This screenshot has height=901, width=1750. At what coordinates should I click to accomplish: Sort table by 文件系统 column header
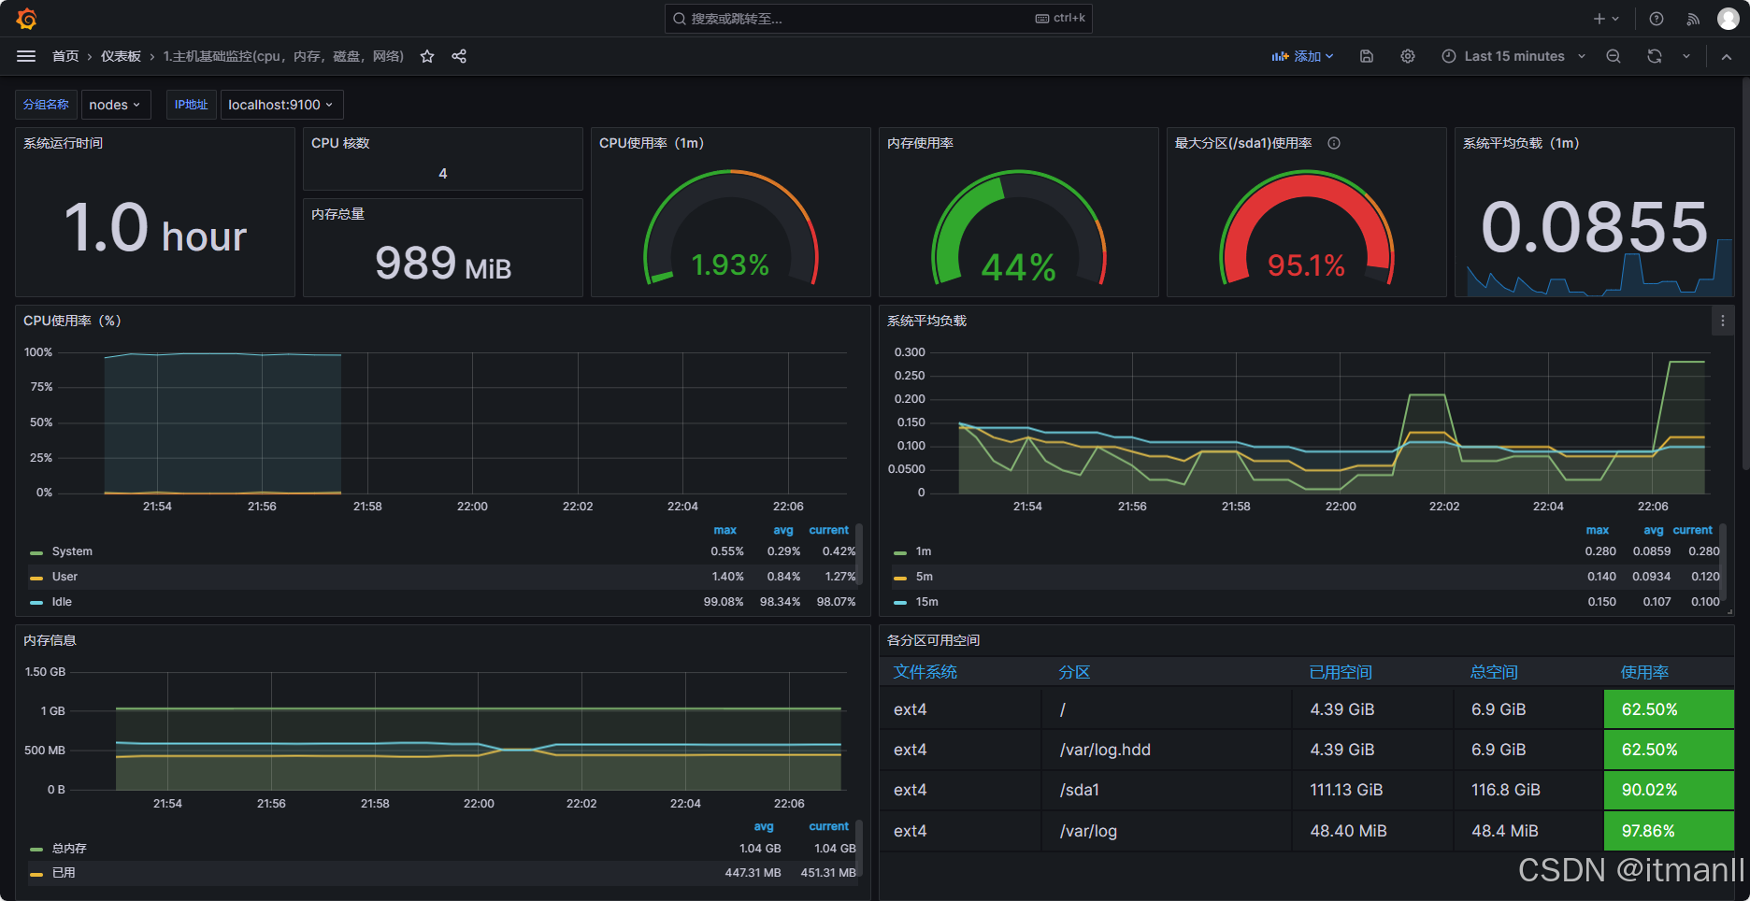(x=925, y=672)
